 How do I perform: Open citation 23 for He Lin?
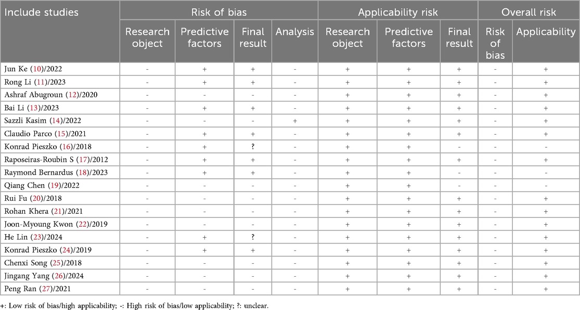(37, 238)
